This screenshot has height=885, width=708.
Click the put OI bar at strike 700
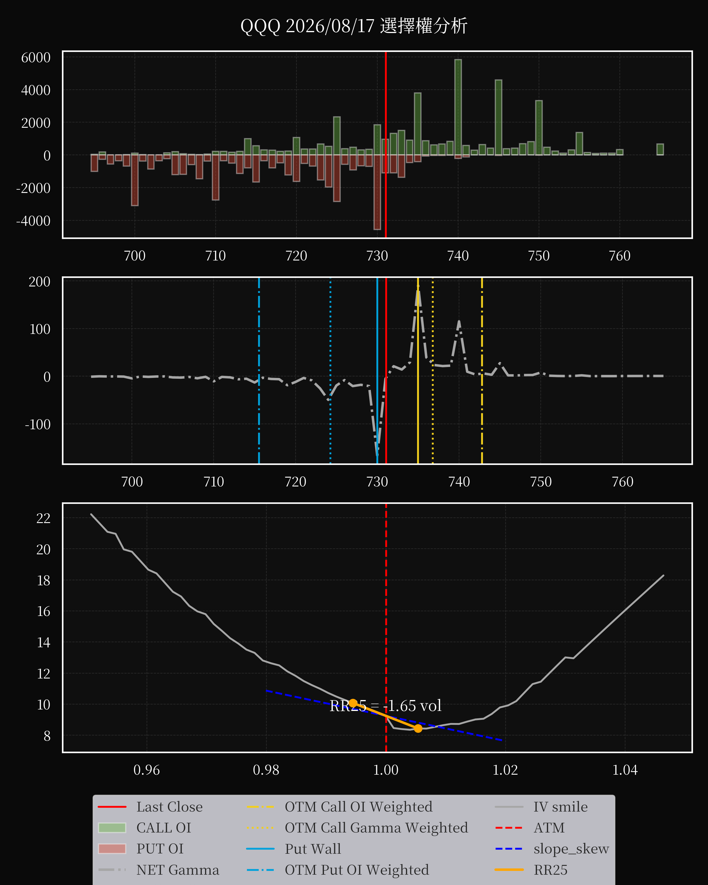(135, 180)
